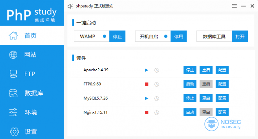The width and height of the screenshot is (258, 139).
Task: Click the 开机自启 status dot
Action: pos(166,36)
